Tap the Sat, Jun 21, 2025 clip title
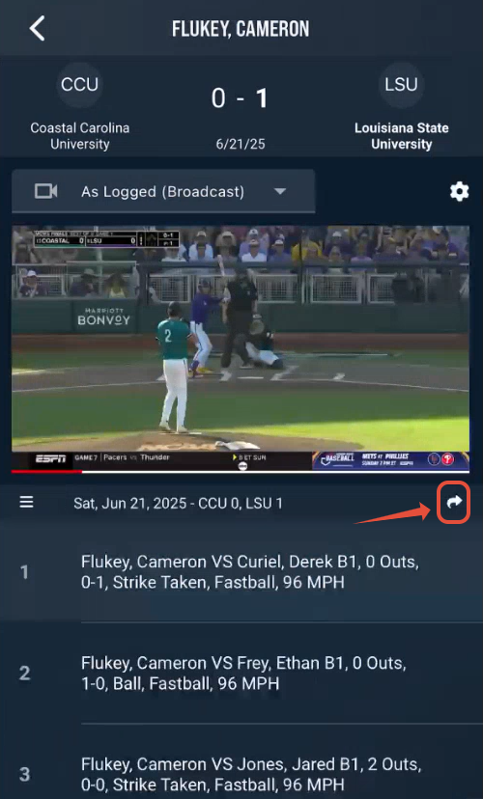483x799 pixels. 178,504
